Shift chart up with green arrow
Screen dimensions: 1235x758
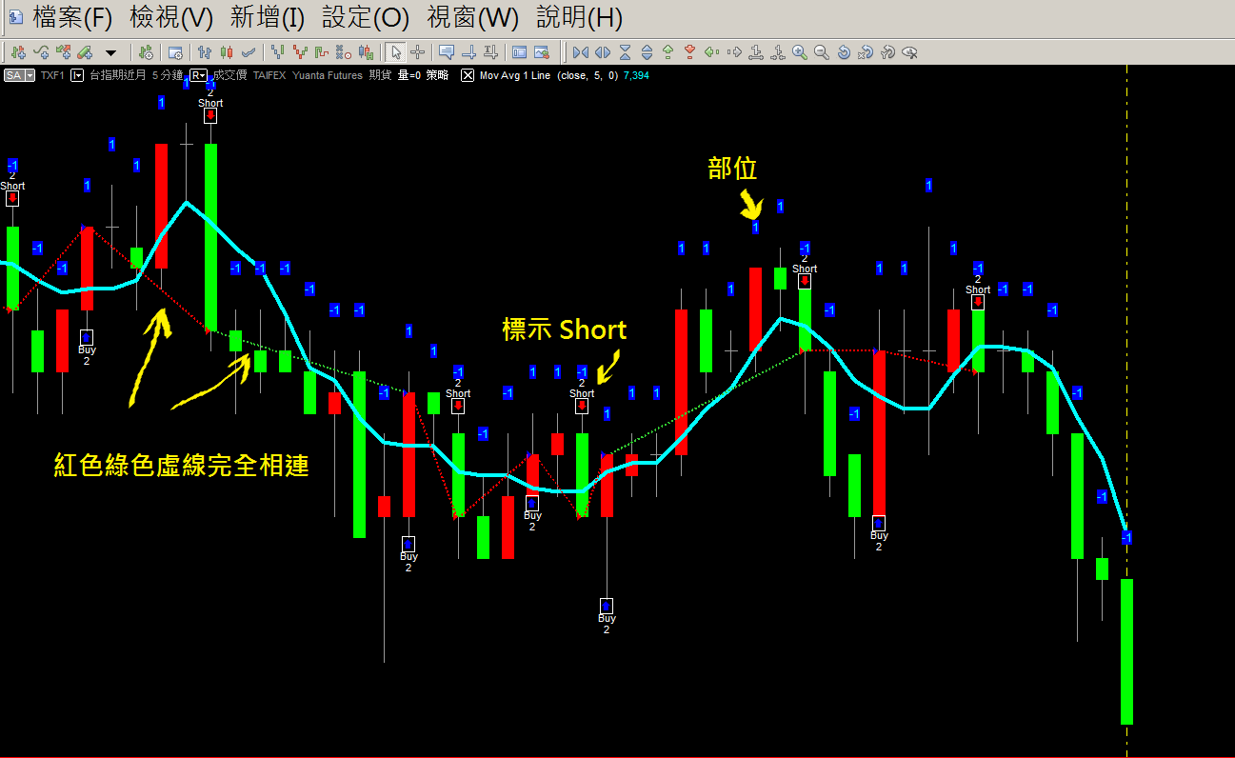667,52
